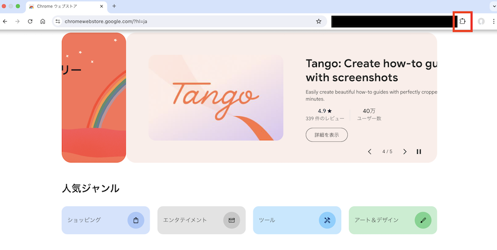This screenshot has width=497, height=250.
Task: Click the 4.9 star rating
Action: pyautogui.click(x=325, y=111)
